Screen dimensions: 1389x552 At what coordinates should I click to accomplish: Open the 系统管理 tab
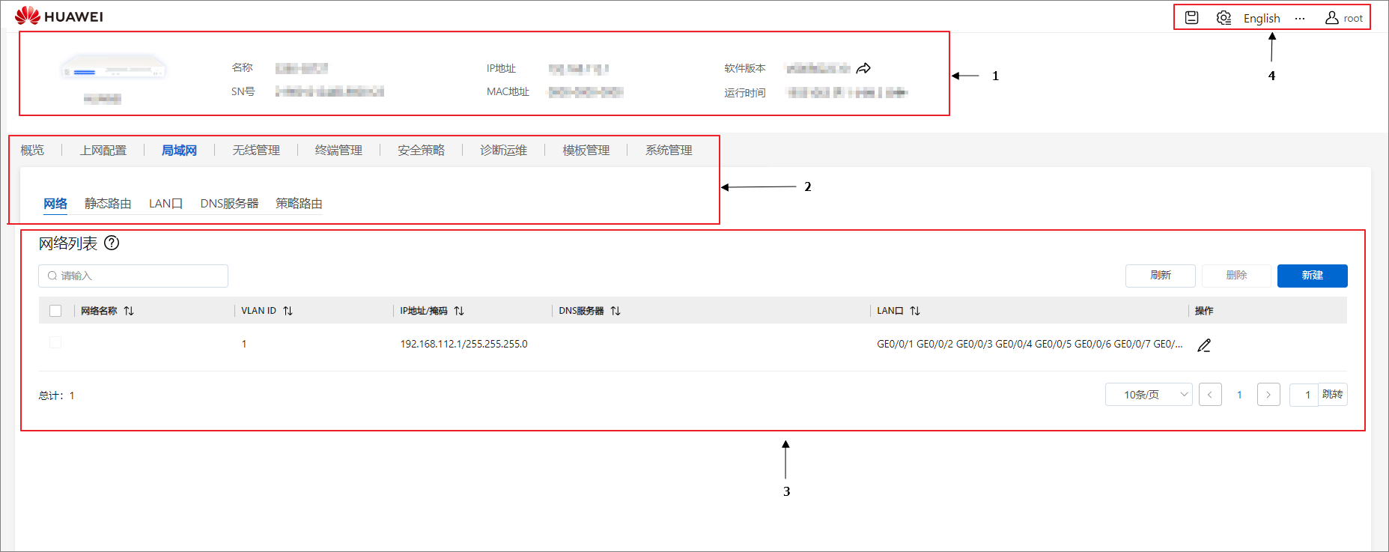tap(669, 151)
